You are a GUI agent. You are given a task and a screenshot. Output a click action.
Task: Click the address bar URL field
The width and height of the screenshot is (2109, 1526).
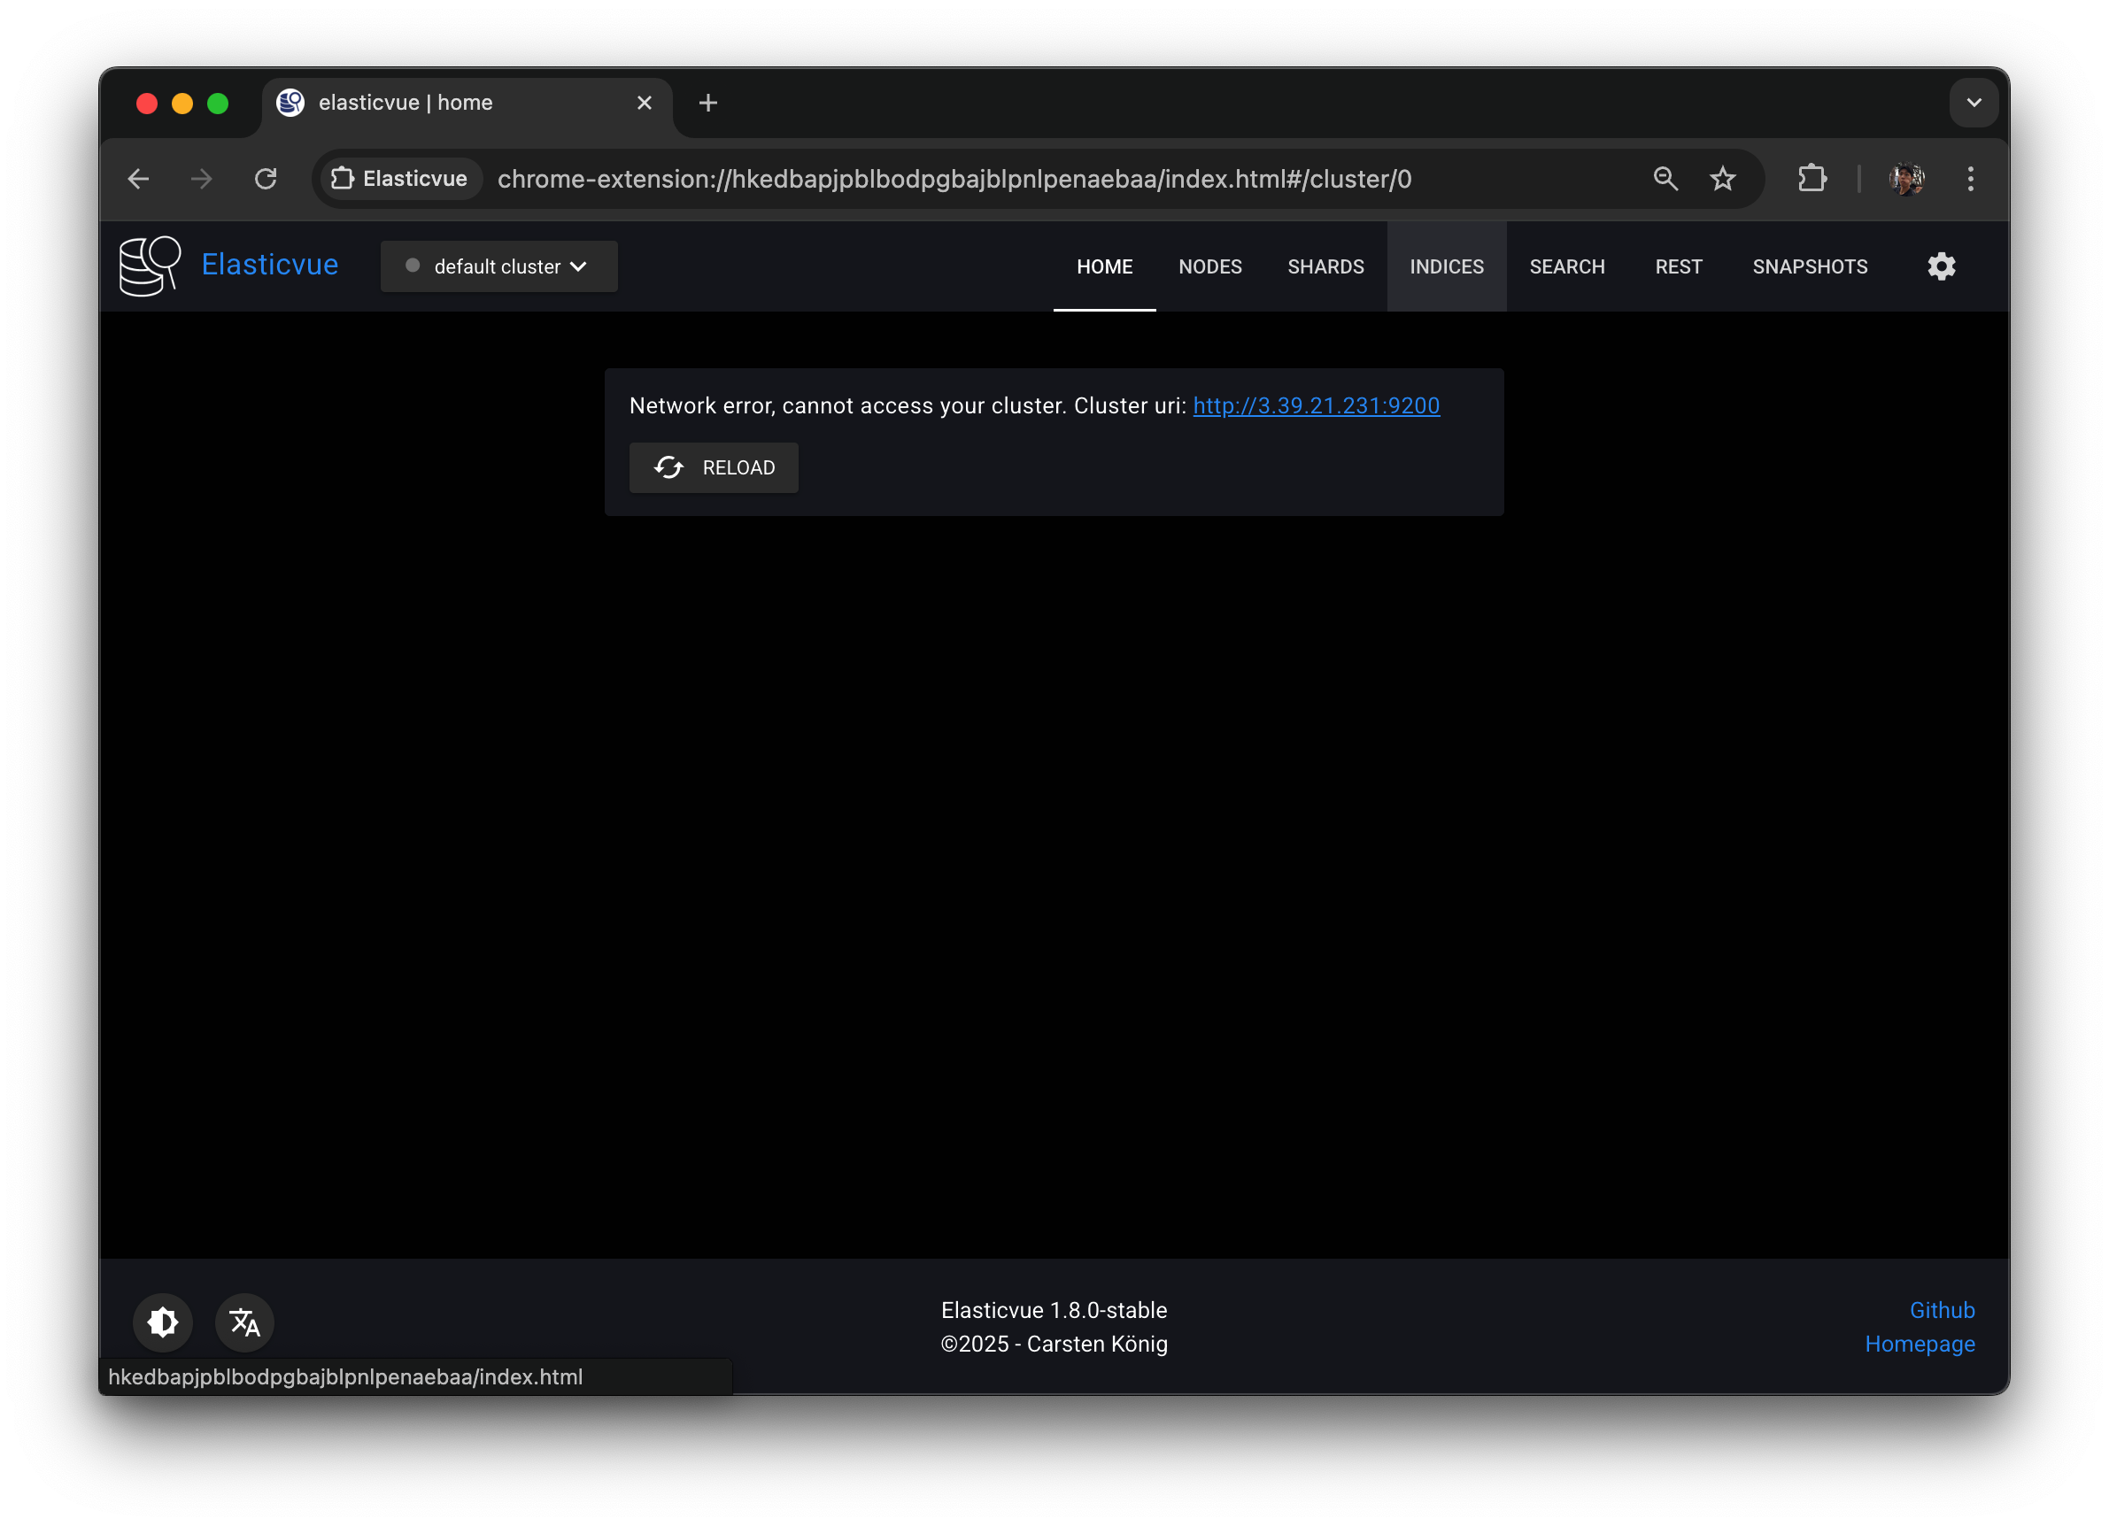tap(954, 179)
